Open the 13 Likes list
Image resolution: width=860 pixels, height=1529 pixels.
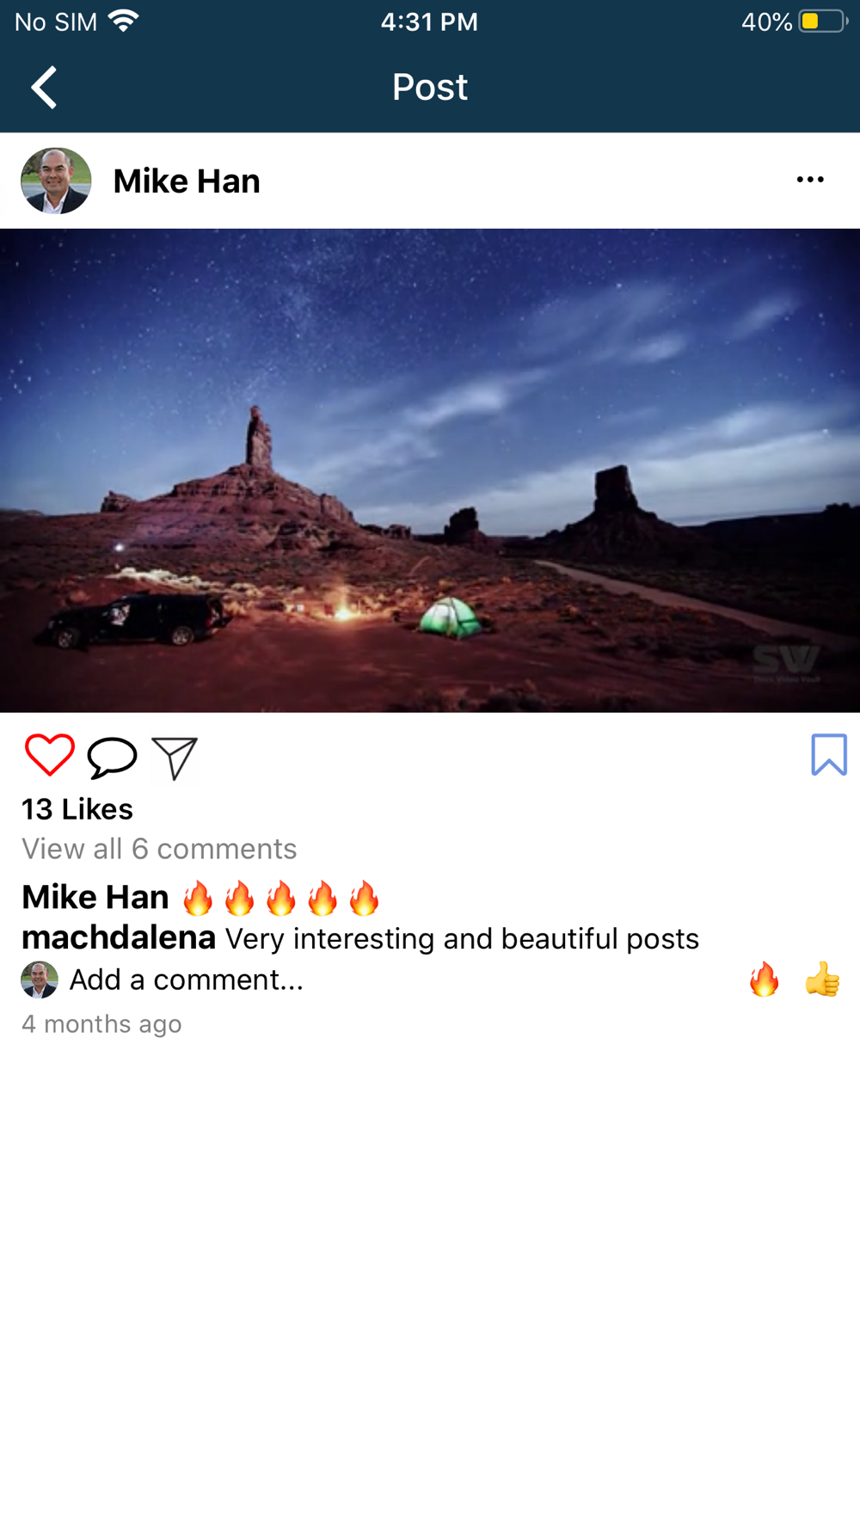(x=77, y=809)
